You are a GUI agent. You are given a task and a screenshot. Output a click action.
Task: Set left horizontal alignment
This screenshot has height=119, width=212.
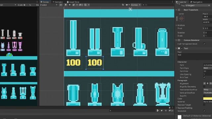pyautogui.click(x=204, y=84)
